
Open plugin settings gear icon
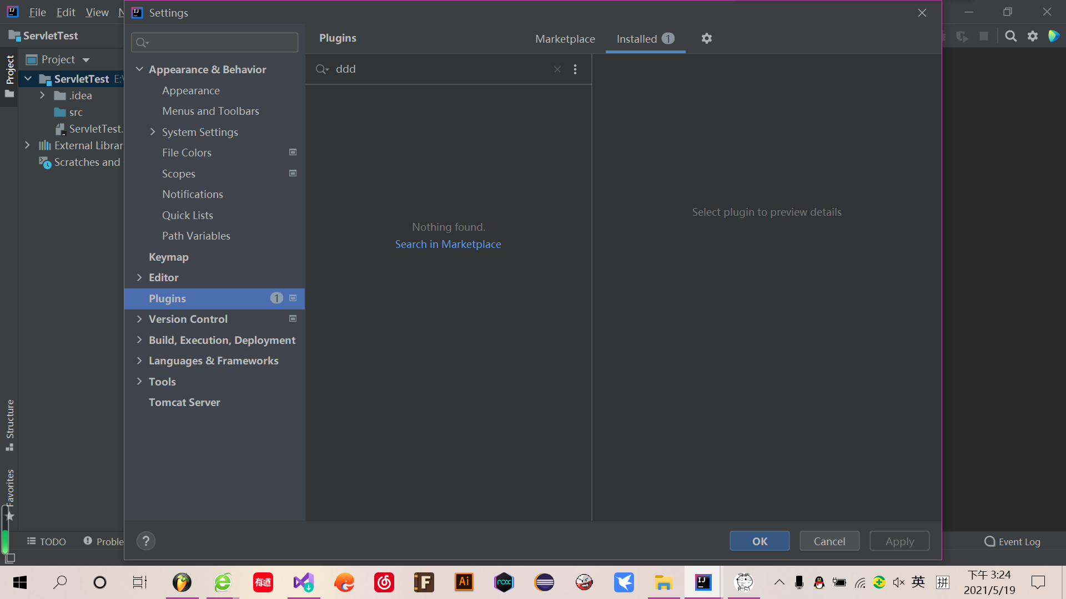click(x=706, y=39)
